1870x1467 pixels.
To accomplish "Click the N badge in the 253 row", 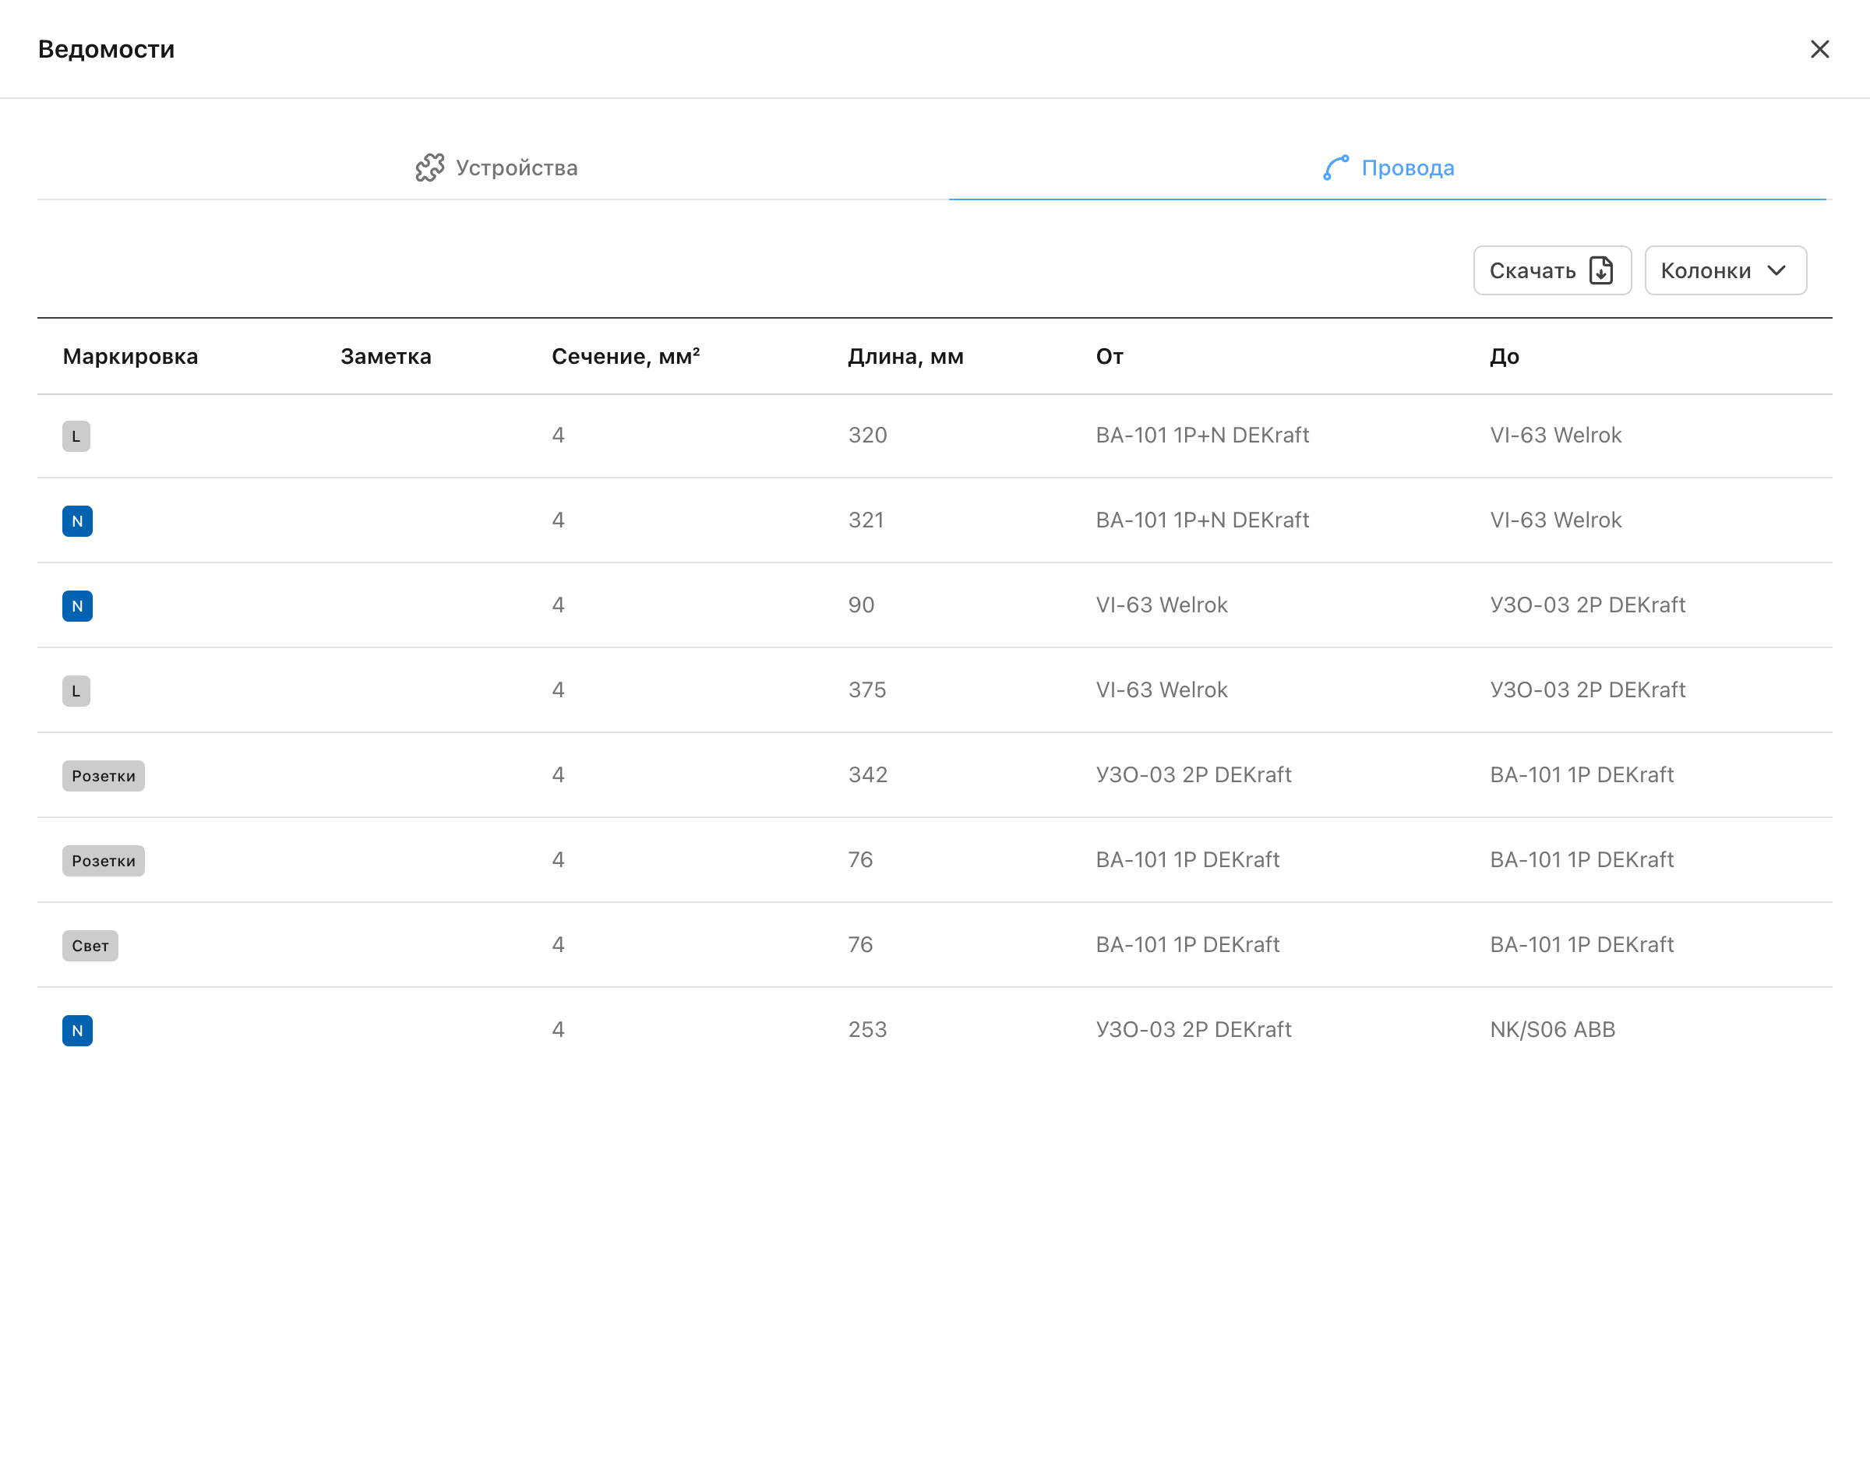I will click(x=77, y=1031).
